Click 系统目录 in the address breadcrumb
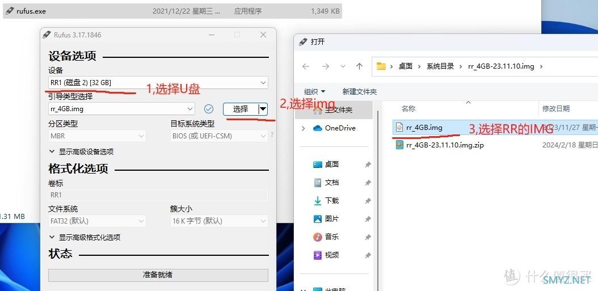598x291 pixels. coord(440,66)
